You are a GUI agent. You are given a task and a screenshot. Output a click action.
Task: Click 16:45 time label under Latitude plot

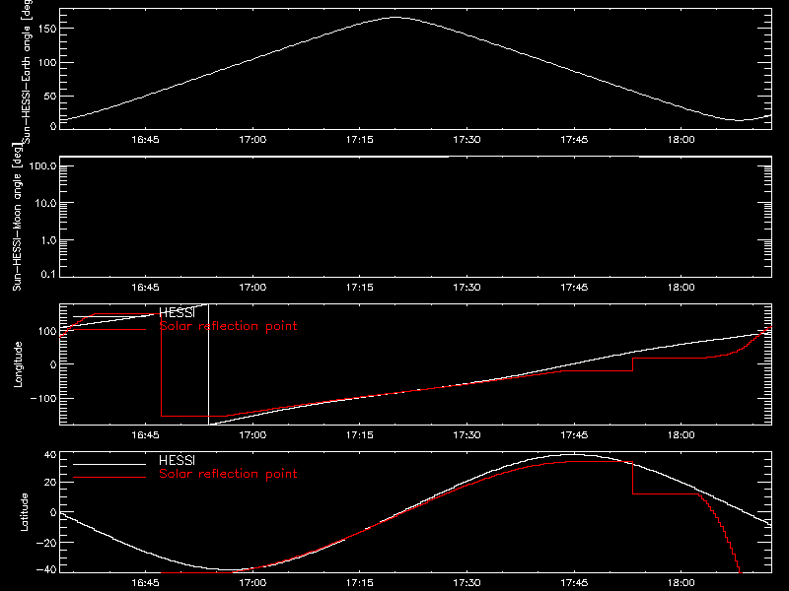click(145, 583)
